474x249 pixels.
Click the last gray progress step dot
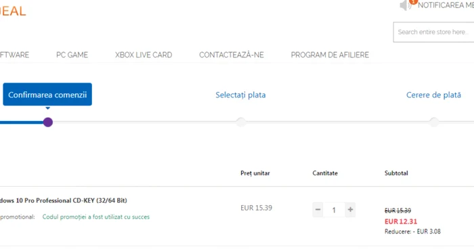[x=434, y=122]
